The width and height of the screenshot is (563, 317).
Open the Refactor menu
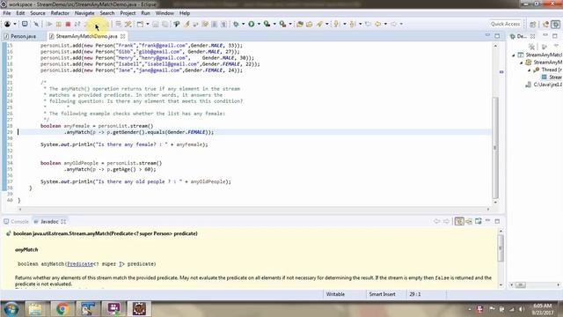point(60,13)
